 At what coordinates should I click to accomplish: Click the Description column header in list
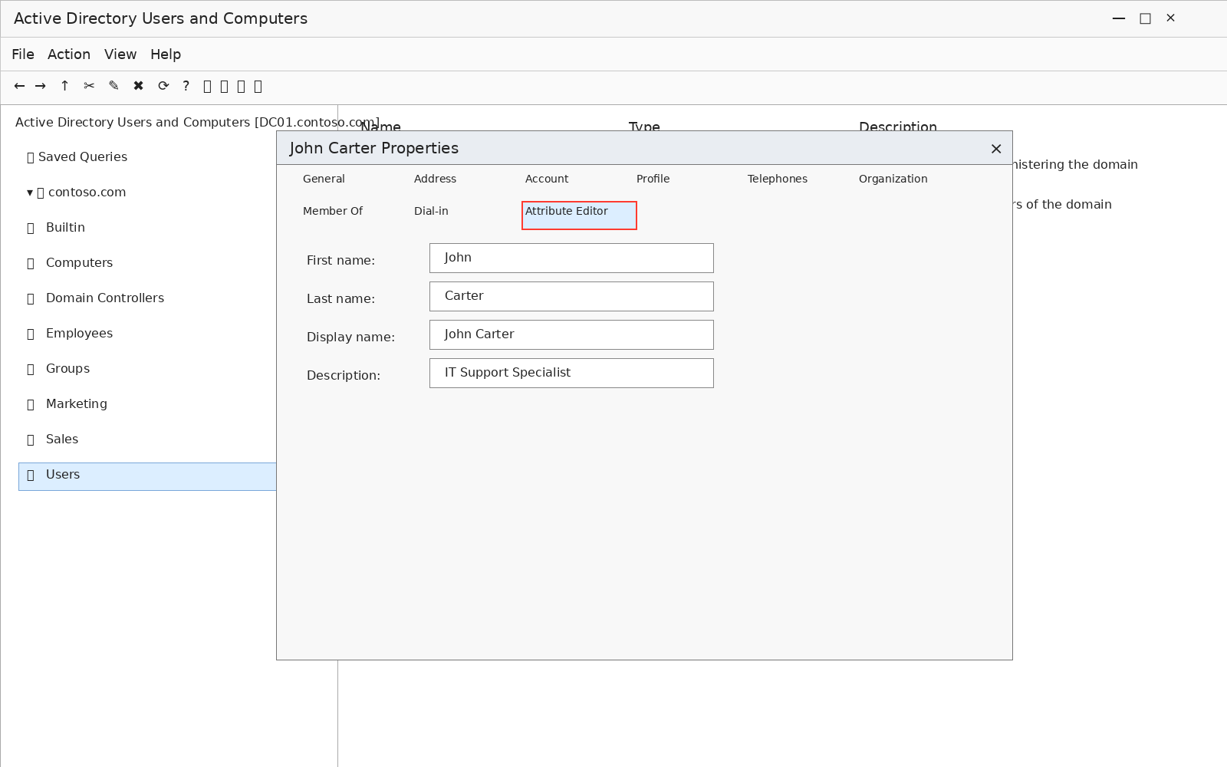coord(898,126)
